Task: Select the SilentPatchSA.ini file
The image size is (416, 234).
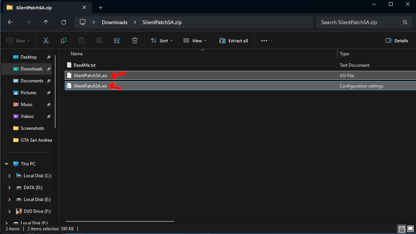Action: 90,86
